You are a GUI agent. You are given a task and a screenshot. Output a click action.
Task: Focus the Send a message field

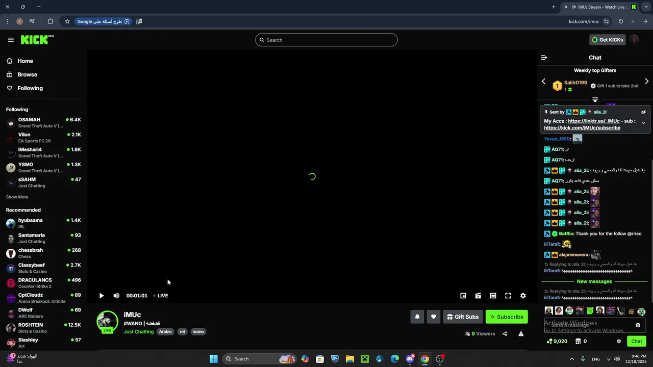tap(594, 325)
